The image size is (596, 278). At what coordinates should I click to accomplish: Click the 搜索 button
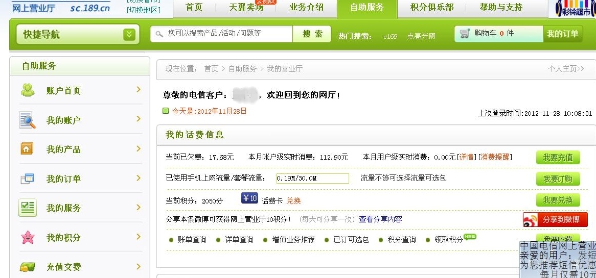tap(312, 34)
